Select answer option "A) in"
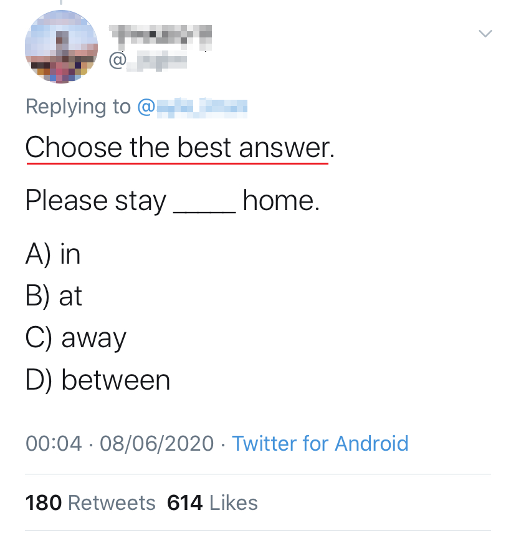Image resolution: width=516 pixels, height=533 pixels. (53, 254)
